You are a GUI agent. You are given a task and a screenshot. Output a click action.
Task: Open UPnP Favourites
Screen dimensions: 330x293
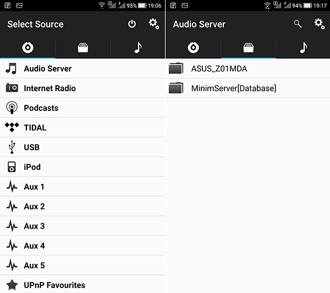click(x=82, y=284)
